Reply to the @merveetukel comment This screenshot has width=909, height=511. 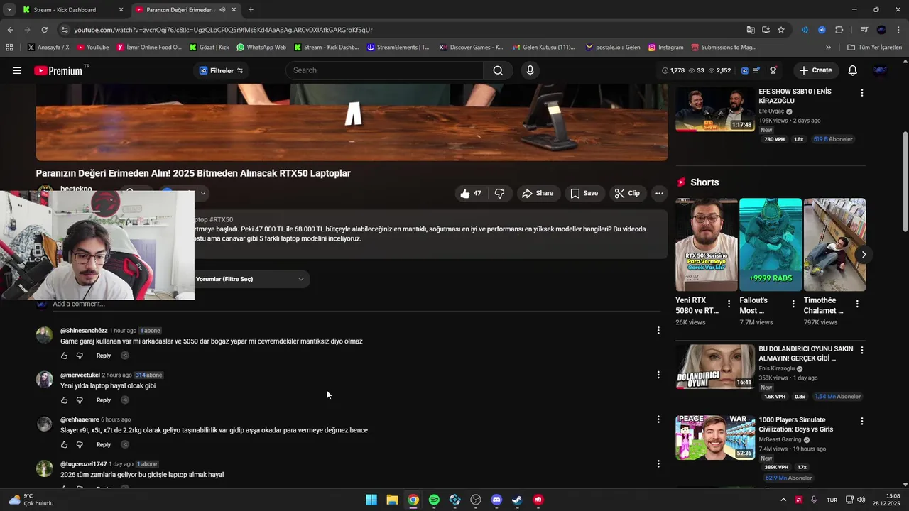tap(104, 400)
